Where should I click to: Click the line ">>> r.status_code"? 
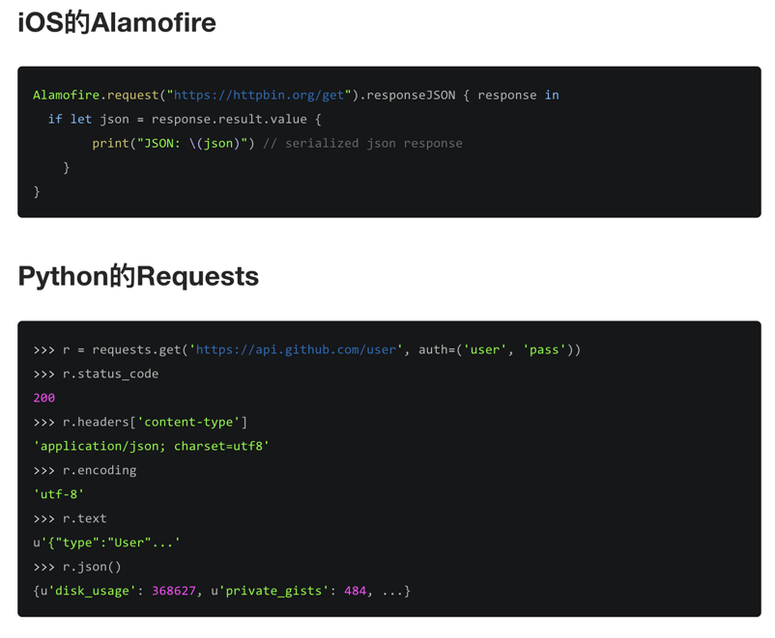[96, 374]
